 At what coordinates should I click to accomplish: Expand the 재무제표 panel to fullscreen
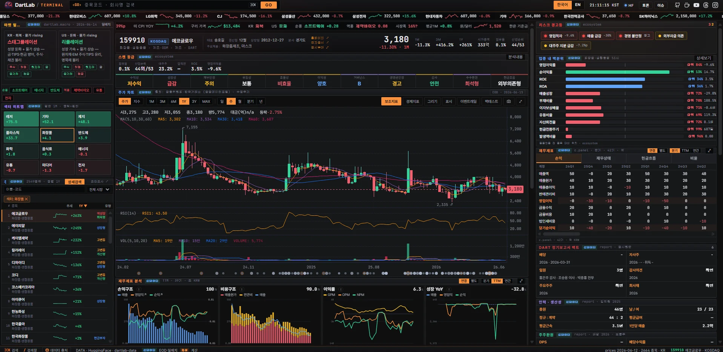709,151
